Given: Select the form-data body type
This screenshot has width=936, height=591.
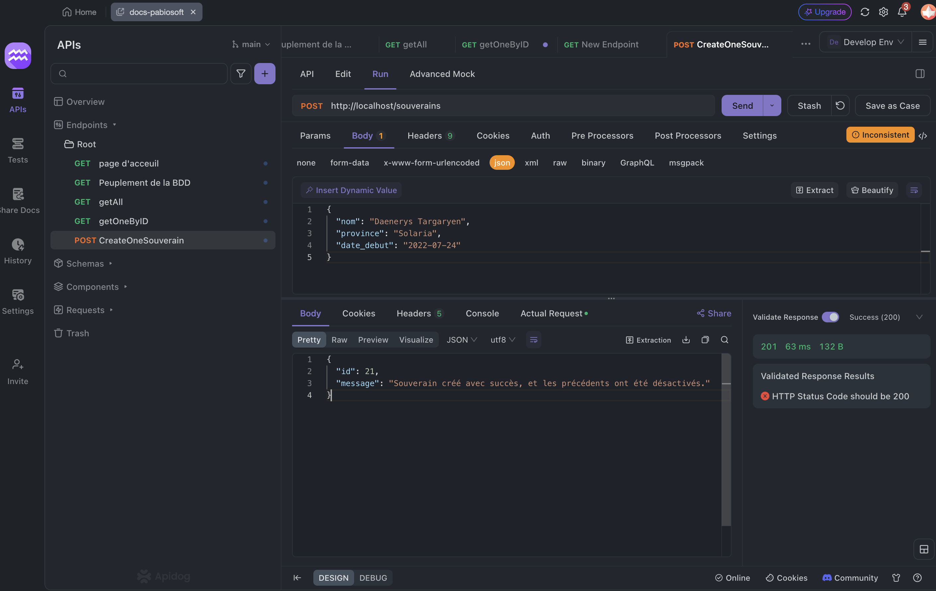Looking at the screenshot, I should coord(350,163).
